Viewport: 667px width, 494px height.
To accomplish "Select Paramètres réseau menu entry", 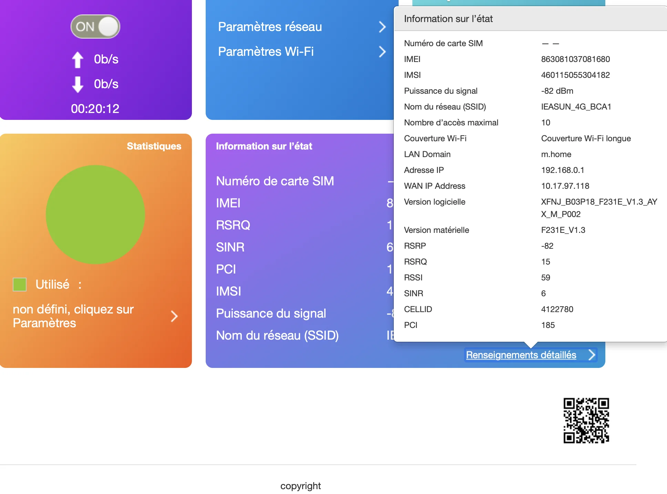I will coord(270,27).
